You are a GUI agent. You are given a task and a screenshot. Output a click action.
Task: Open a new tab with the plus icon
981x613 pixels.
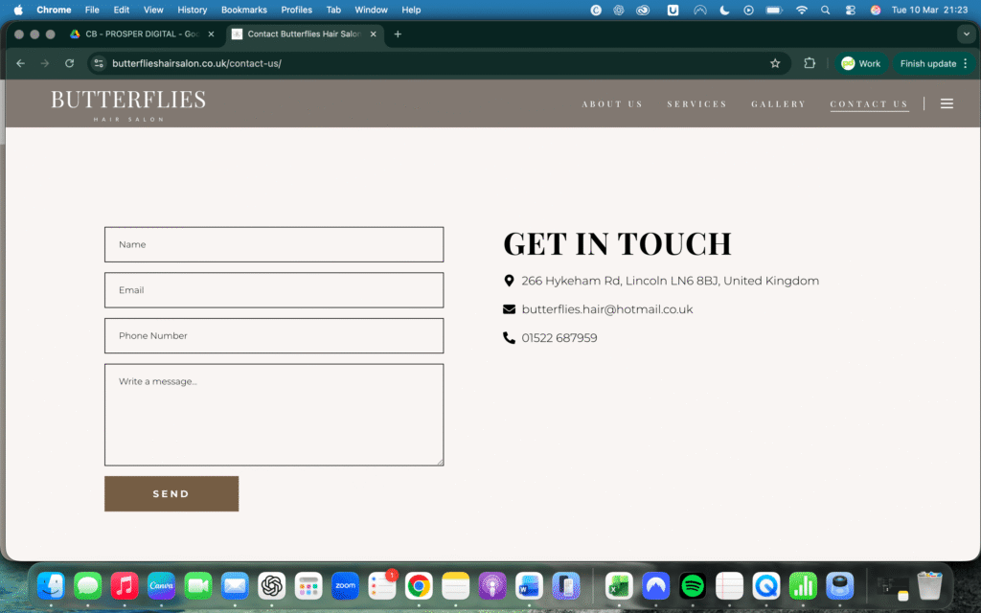pyautogui.click(x=398, y=34)
